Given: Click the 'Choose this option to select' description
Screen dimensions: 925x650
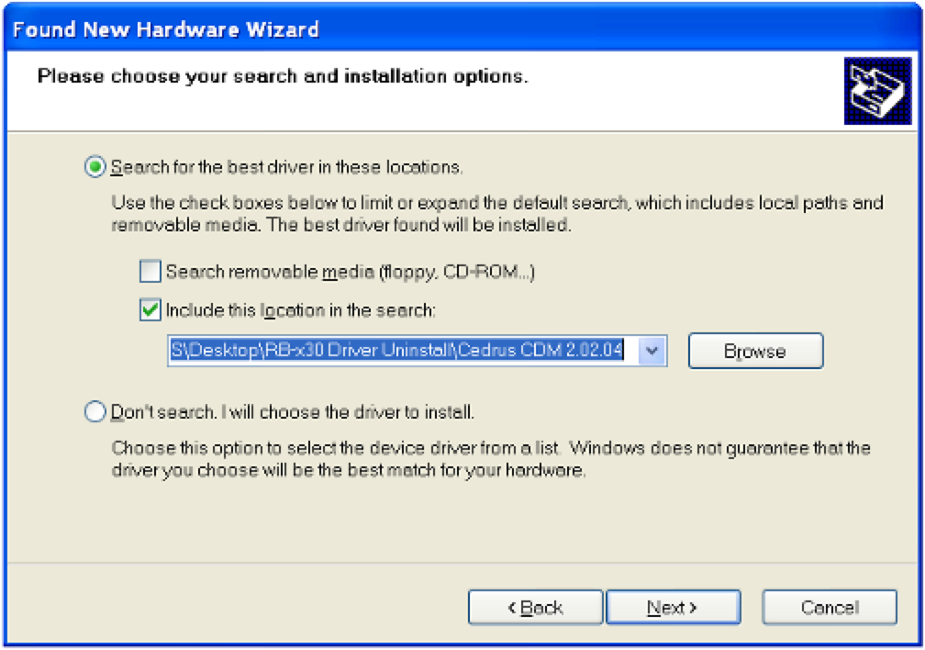Looking at the screenshot, I should pyautogui.click(x=490, y=460).
